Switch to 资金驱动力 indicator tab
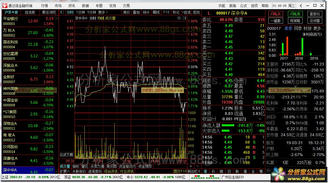 click(x=127, y=166)
